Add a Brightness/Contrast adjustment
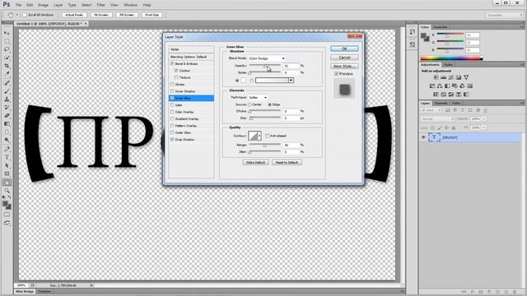Image resolution: width=527 pixels, height=296 pixels. [436, 77]
